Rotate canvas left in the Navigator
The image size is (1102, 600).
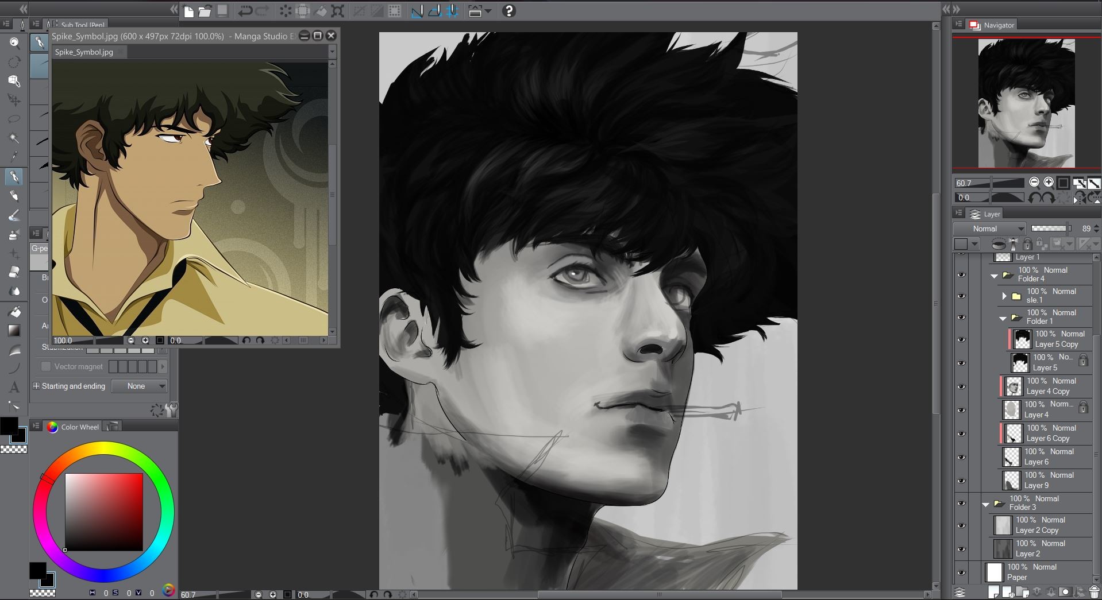click(1034, 198)
